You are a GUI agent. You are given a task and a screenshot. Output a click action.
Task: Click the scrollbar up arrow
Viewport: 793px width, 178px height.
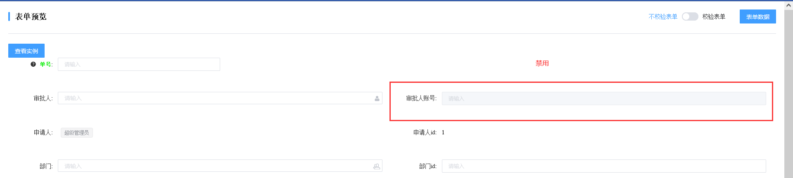click(788, 5)
